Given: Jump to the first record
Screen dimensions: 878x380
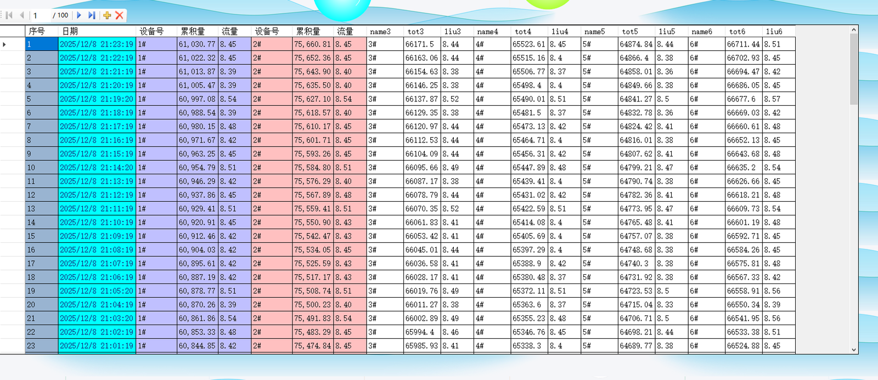Looking at the screenshot, I should click(x=9, y=15).
